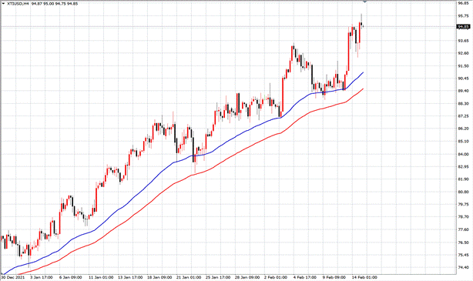This screenshot has width=473, height=281.
Task: Click the small arrow before XTIUSD,H4
Action: 3,4
